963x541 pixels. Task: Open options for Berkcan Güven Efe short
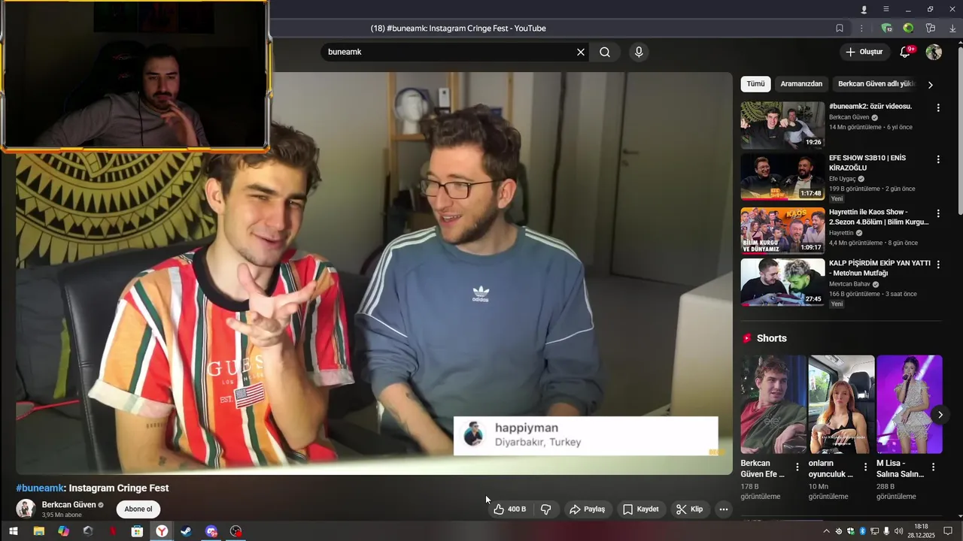[797, 467]
